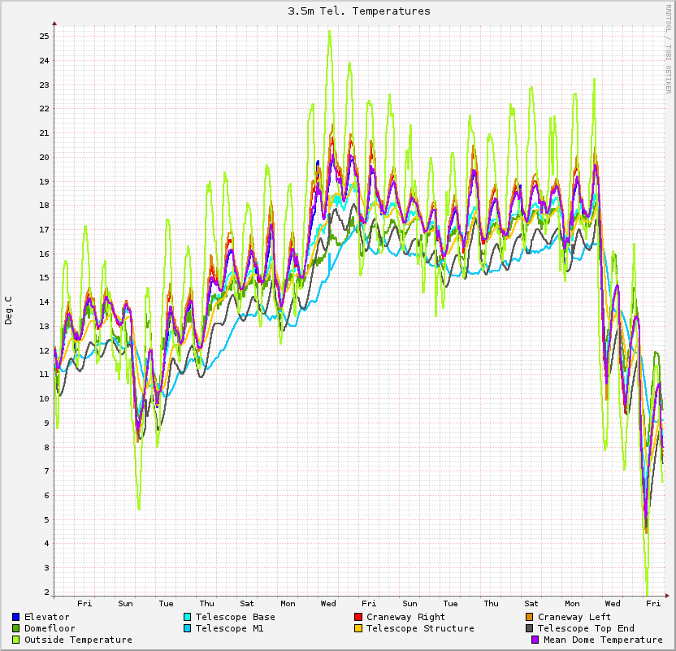Screen dimensions: 676x651
Task: Click the red Craneway Right legend swatch
Action: [358, 617]
